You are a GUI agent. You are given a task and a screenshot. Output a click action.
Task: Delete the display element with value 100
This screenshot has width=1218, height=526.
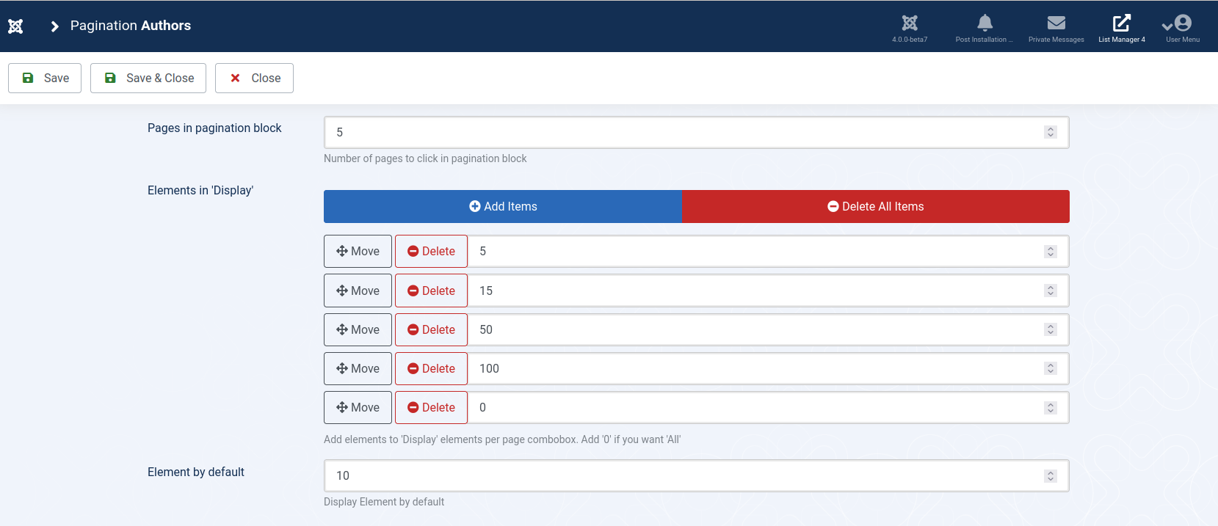click(431, 368)
